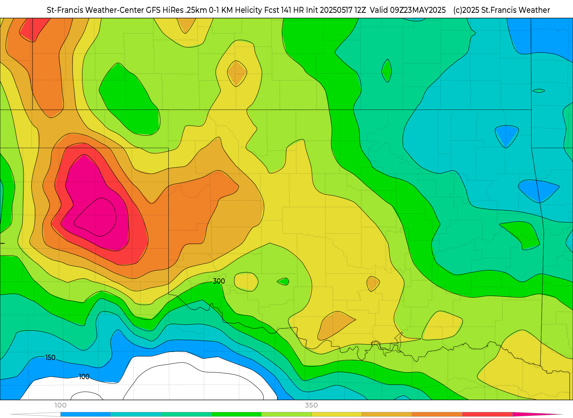Image resolution: width=573 pixels, height=418 pixels.
Task: Click the black '100' contour label on the map
Action: tap(84, 376)
